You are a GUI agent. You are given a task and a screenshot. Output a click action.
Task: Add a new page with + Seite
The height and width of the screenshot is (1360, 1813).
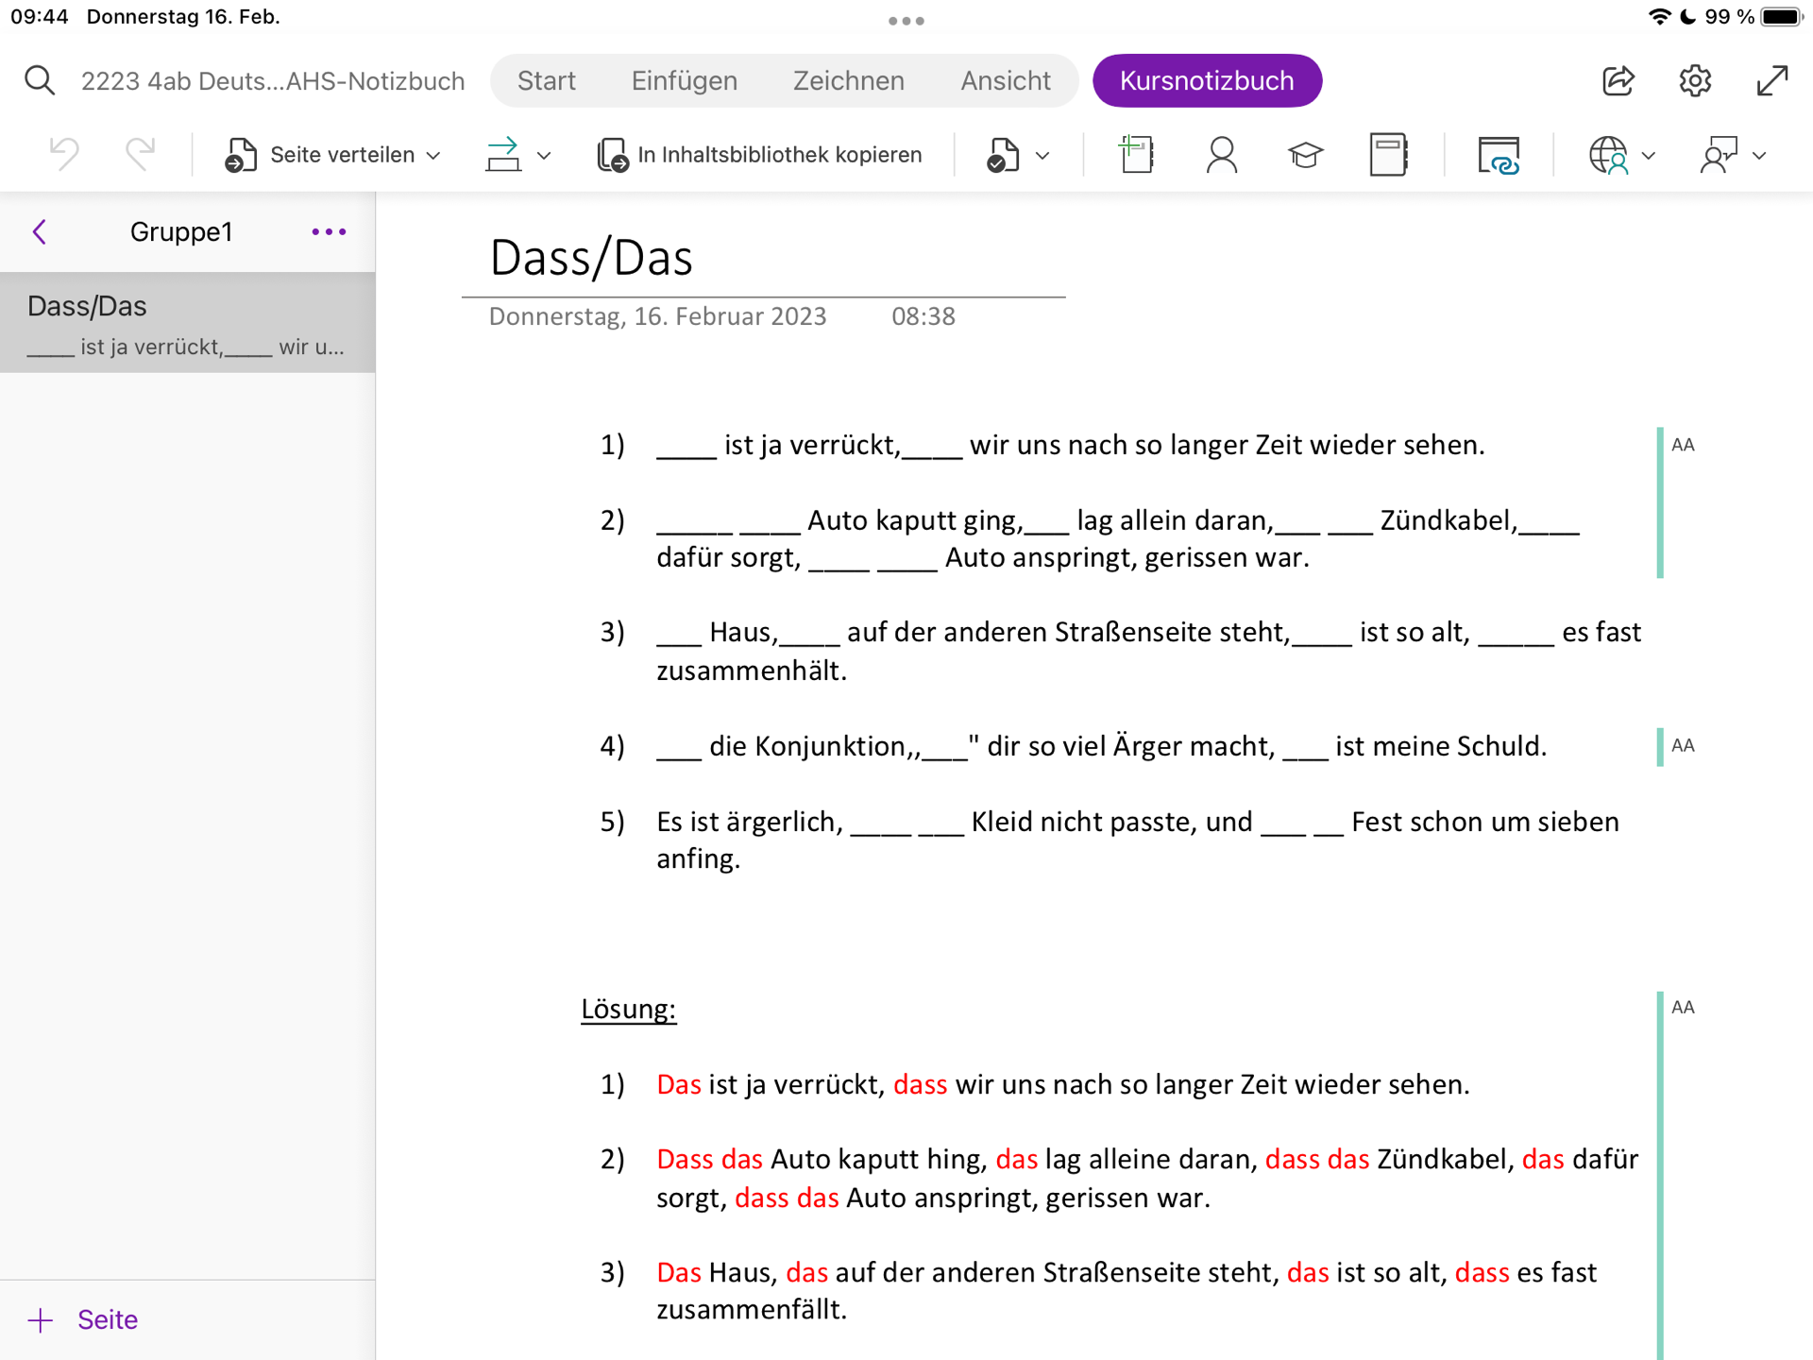click(x=83, y=1319)
